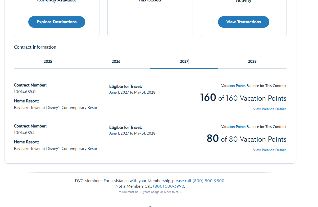This screenshot has height=207, width=318.
Task: Click the Contract Information heading
Action: (x=35, y=47)
